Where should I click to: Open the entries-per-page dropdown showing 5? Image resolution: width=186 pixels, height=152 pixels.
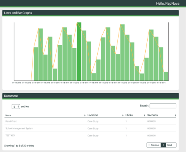pyautogui.click(x=16, y=107)
